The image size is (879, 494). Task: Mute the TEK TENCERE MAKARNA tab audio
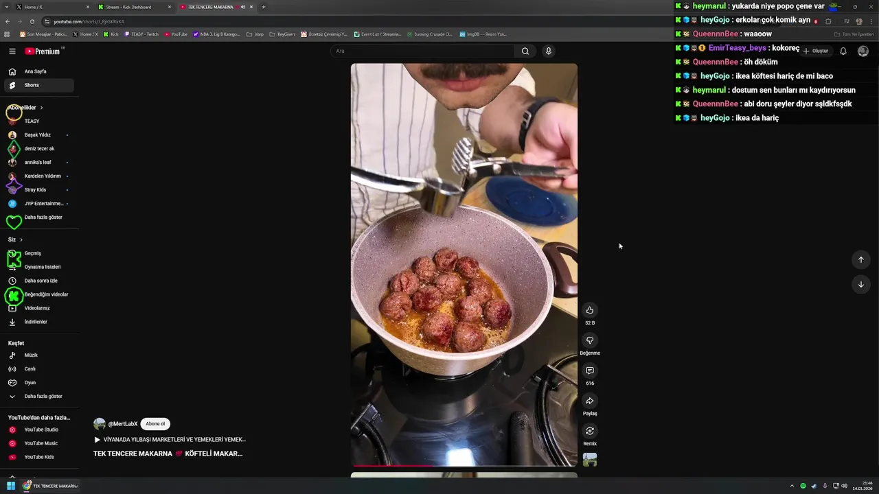pos(243,7)
